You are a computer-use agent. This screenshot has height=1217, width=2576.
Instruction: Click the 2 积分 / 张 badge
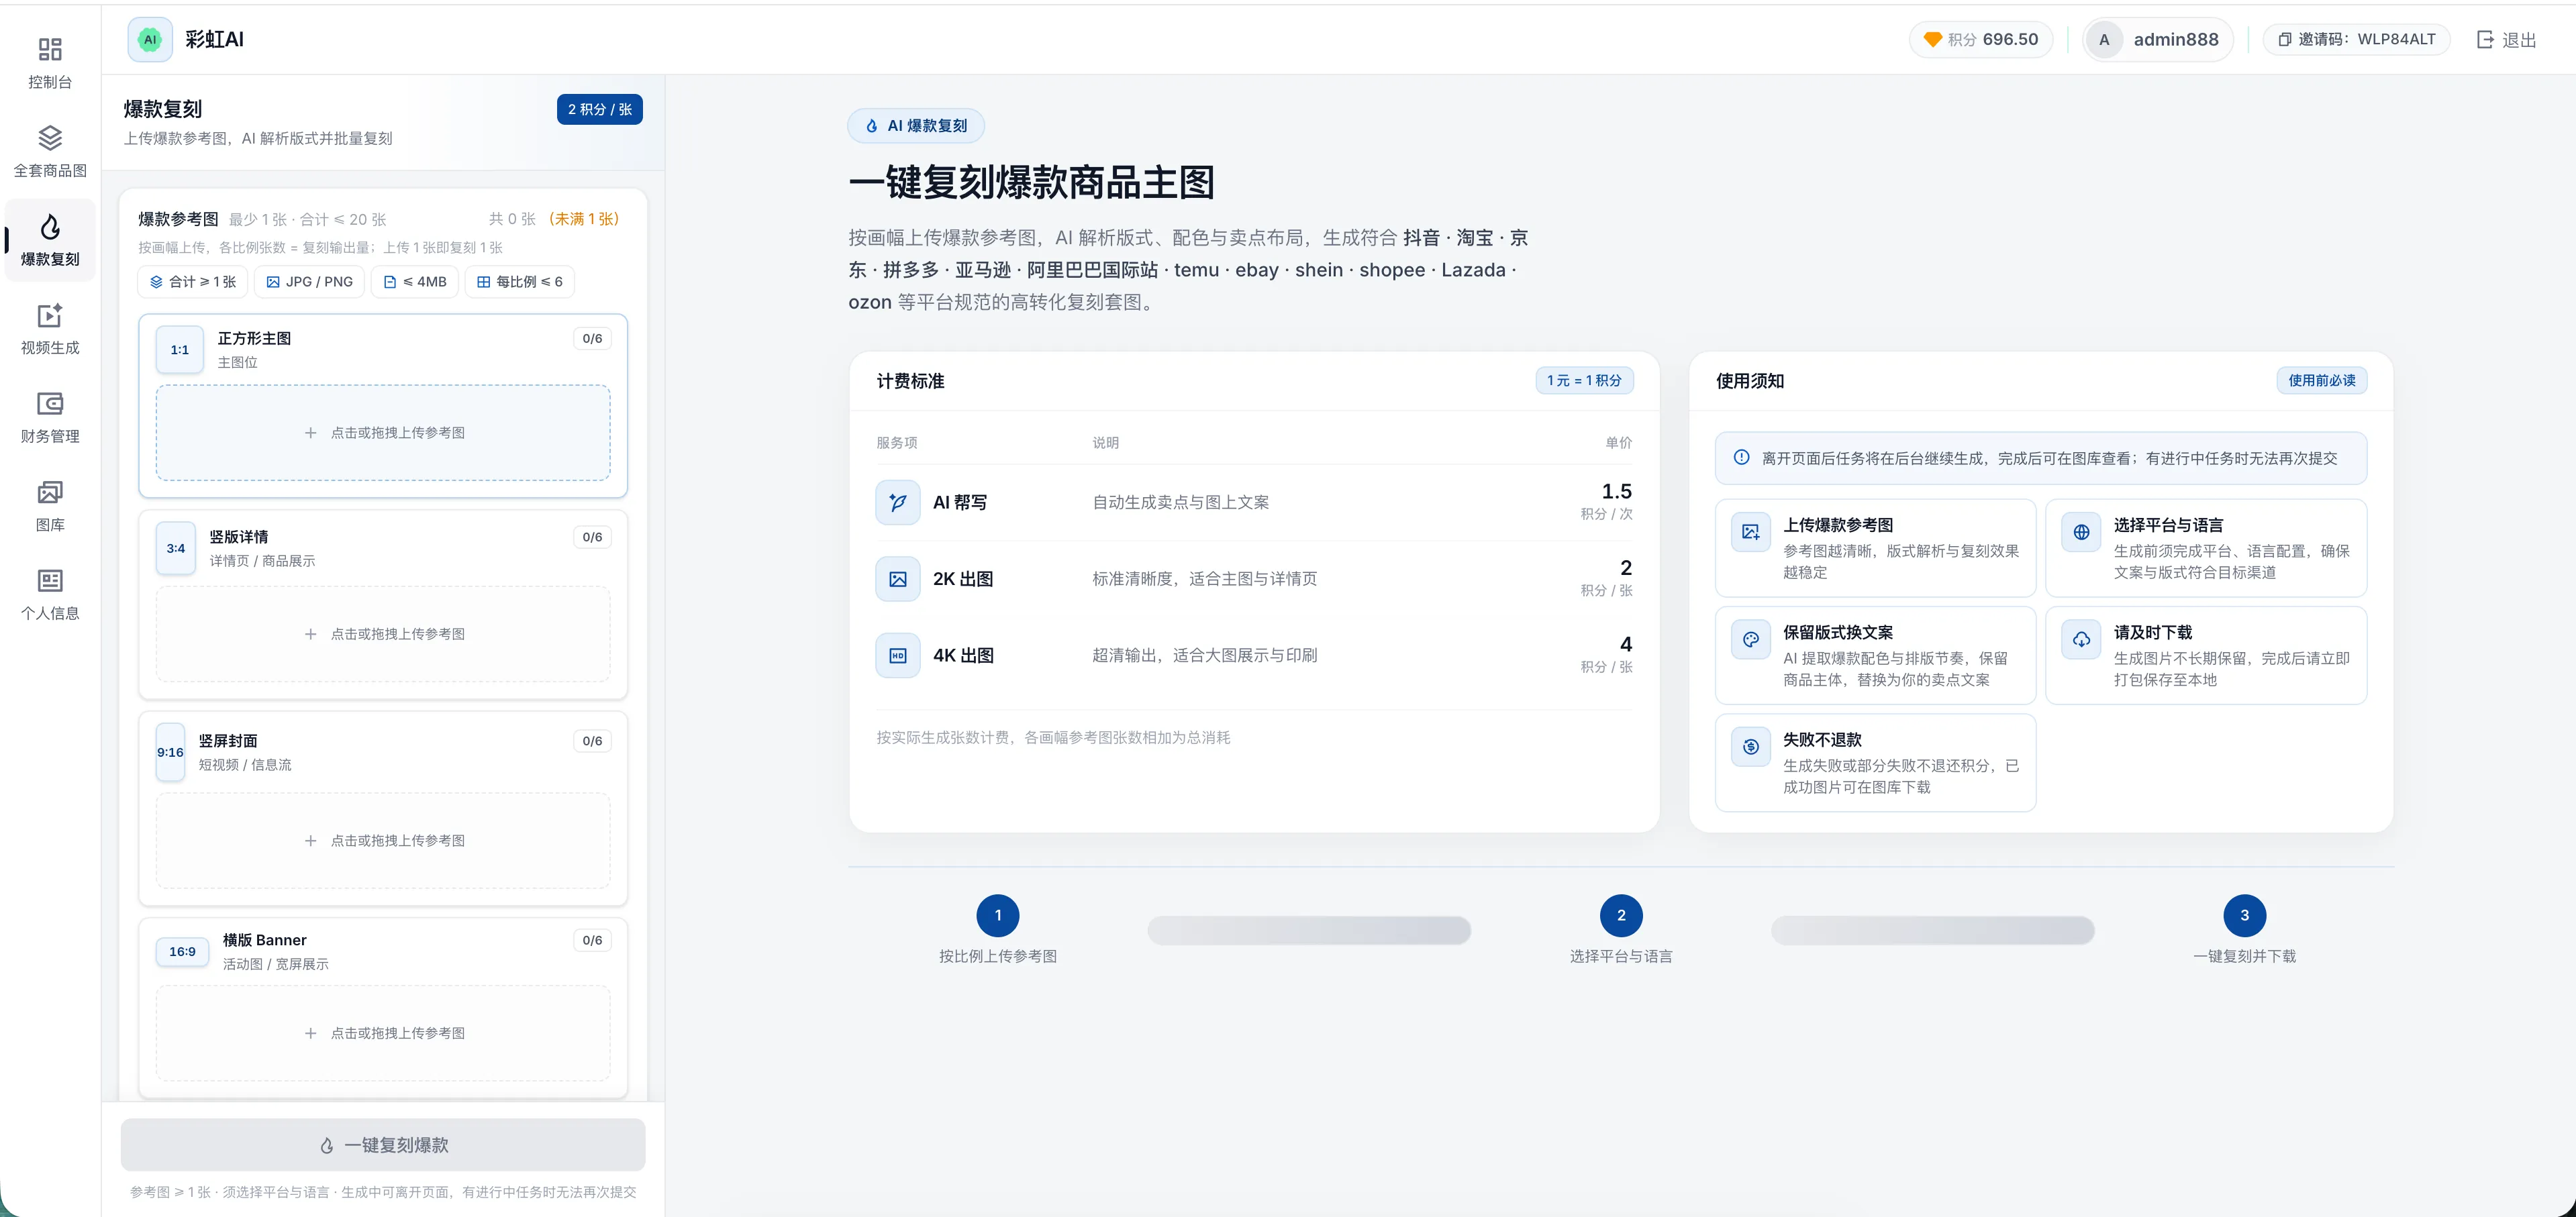[x=599, y=109]
